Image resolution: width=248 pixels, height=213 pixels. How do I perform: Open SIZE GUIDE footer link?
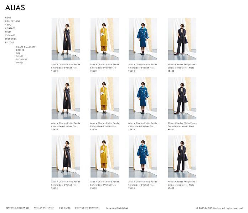pos(65,208)
